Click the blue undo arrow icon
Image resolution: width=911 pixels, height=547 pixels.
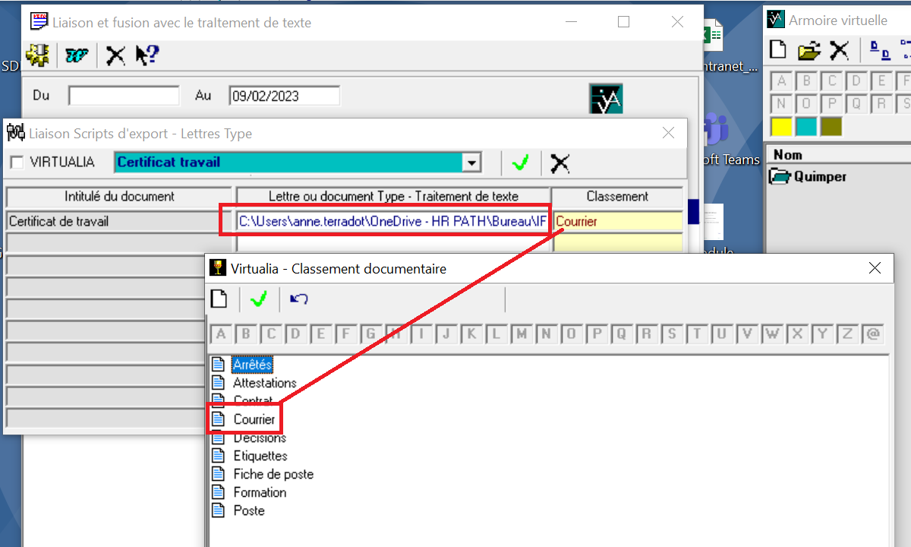(299, 299)
